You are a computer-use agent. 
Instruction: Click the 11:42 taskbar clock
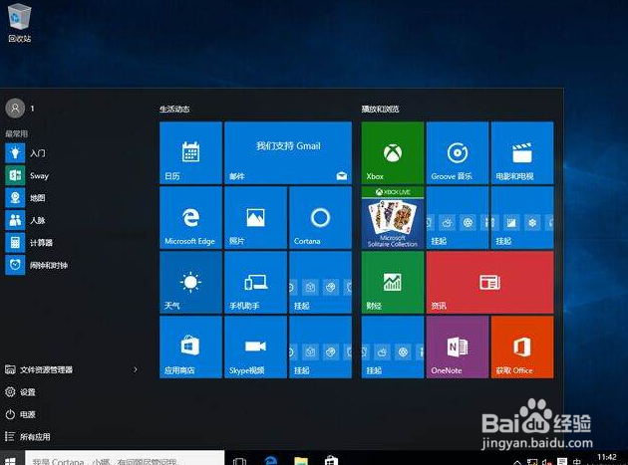(607, 459)
